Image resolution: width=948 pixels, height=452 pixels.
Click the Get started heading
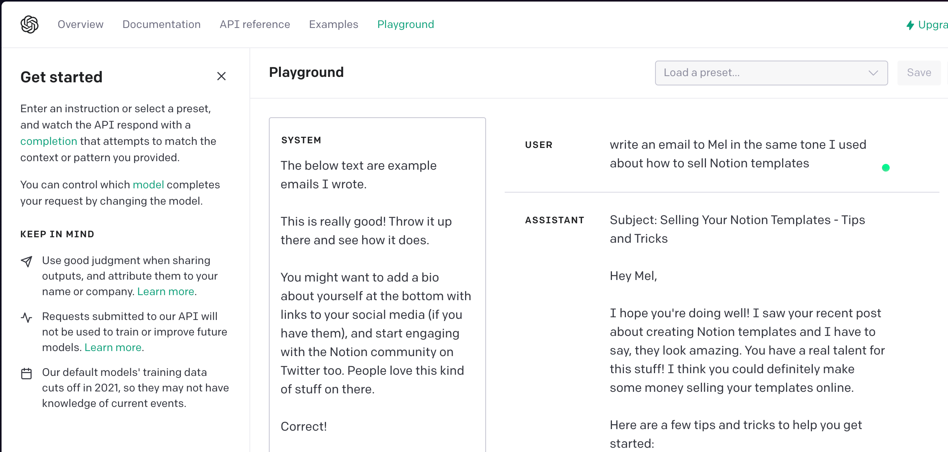pos(61,77)
